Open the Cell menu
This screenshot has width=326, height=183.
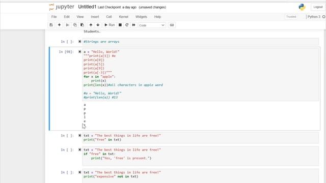point(109,17)
